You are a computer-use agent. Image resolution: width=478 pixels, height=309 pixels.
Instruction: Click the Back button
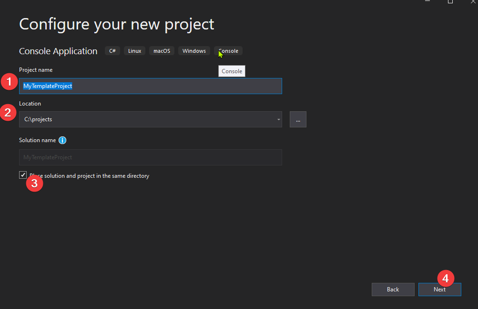393,289
